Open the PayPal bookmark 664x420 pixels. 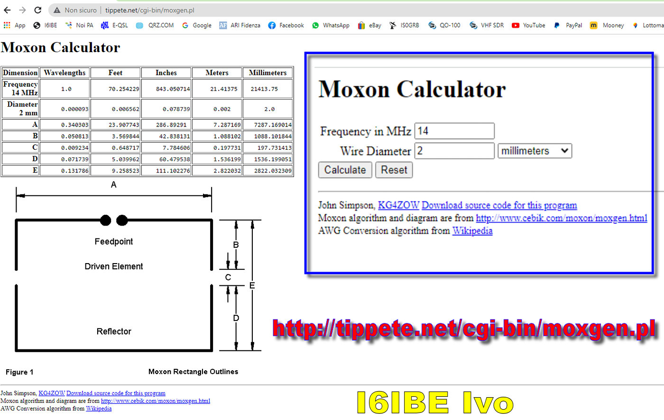click(x=568, y=25)
